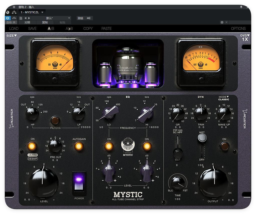This screenshot has width=256, height=214.
Task: Click the TIME SLO/FST knob
Action: coord(178,183)
